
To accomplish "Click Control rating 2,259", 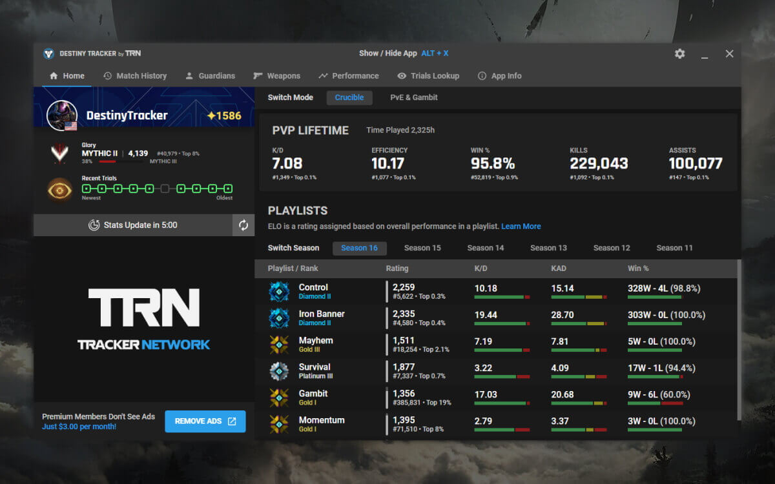I will (404, 288).
